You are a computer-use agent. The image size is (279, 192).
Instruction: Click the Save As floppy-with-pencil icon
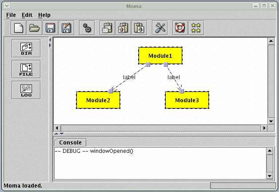coord(66,28)
